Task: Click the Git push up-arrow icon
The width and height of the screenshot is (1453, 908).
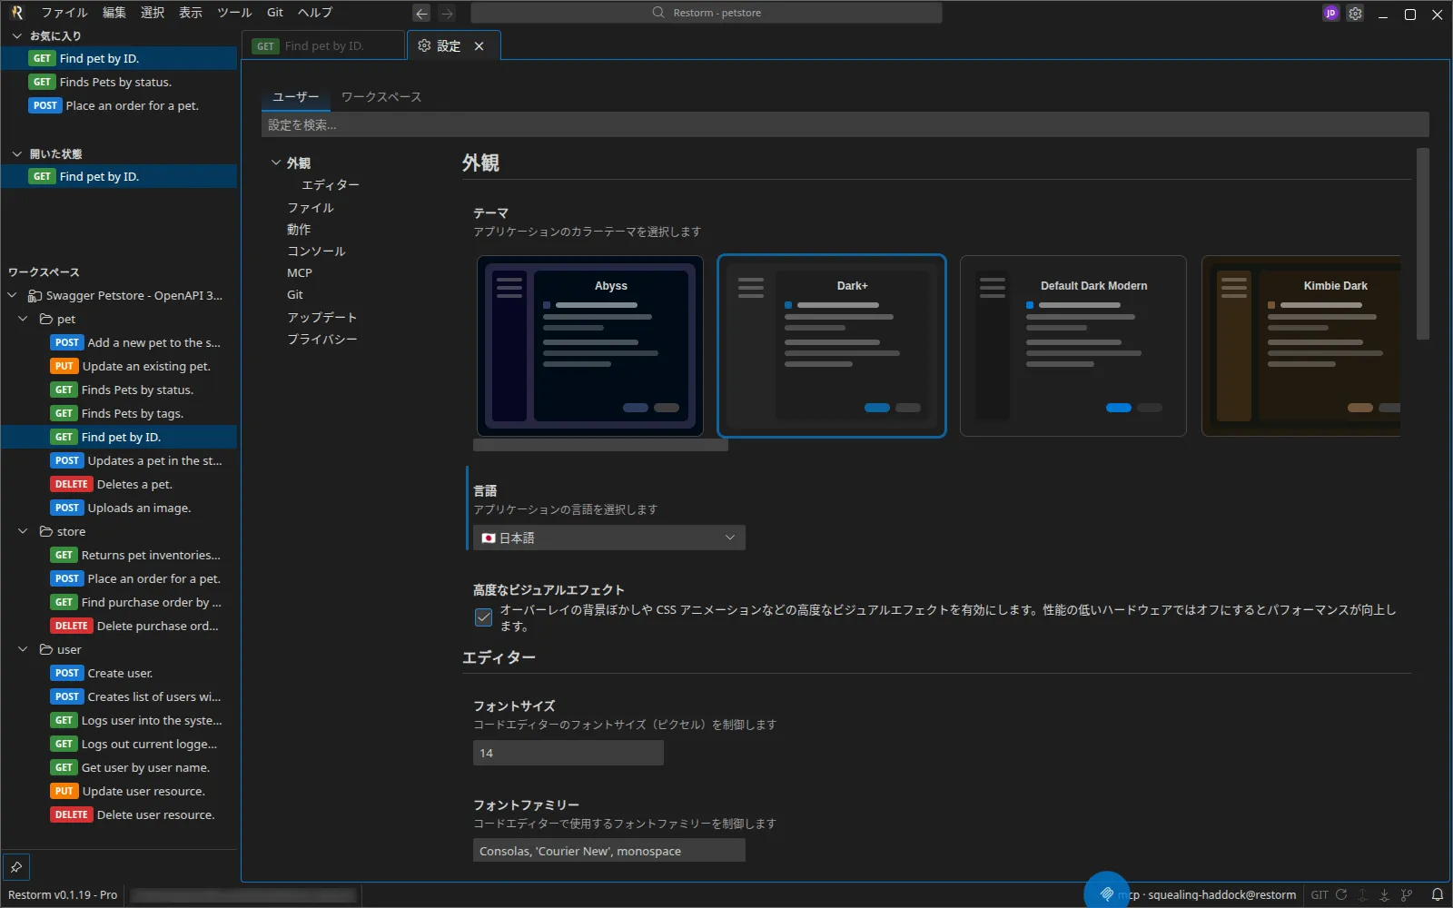Action: [x=1362, y=894]
